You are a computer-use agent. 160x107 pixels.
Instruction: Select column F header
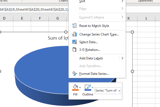[40, 18]
